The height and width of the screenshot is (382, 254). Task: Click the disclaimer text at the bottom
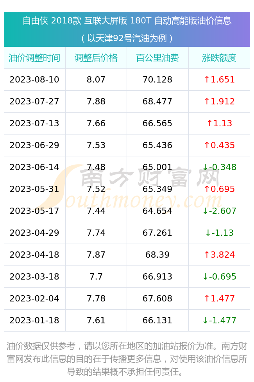click(x=127, y=359)
